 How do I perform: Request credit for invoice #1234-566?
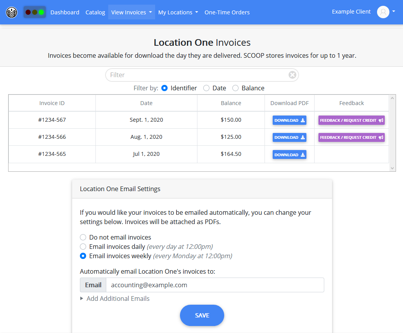coord(351,137)
